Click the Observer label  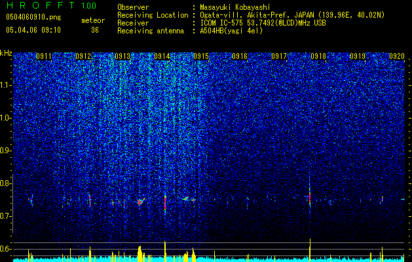133,7
